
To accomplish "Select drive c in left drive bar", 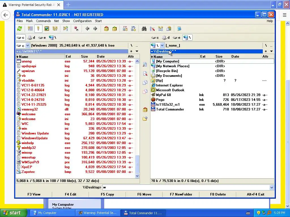I will [x=20, y=38].
